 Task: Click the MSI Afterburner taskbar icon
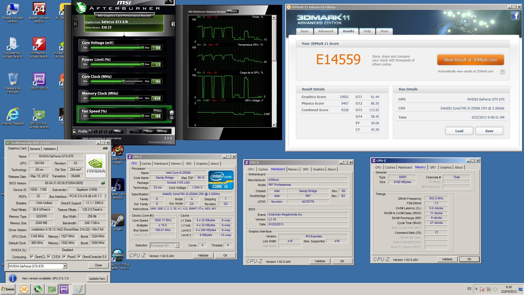point(38,289)
